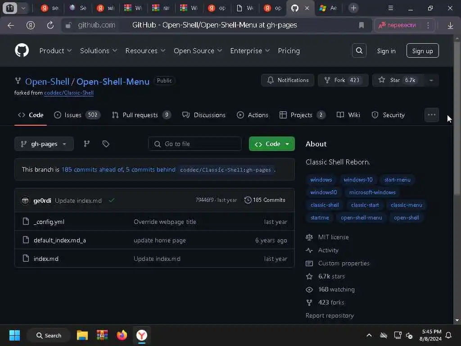461x346 pixels.
Task: Open the Wiki tab
Action: coord(348,115)
